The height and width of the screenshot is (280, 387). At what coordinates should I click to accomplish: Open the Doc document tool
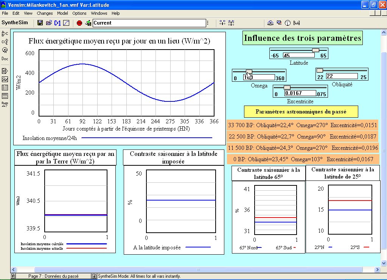(5, 59)
